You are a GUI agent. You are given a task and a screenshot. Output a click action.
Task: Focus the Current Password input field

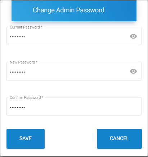(74, 36)
